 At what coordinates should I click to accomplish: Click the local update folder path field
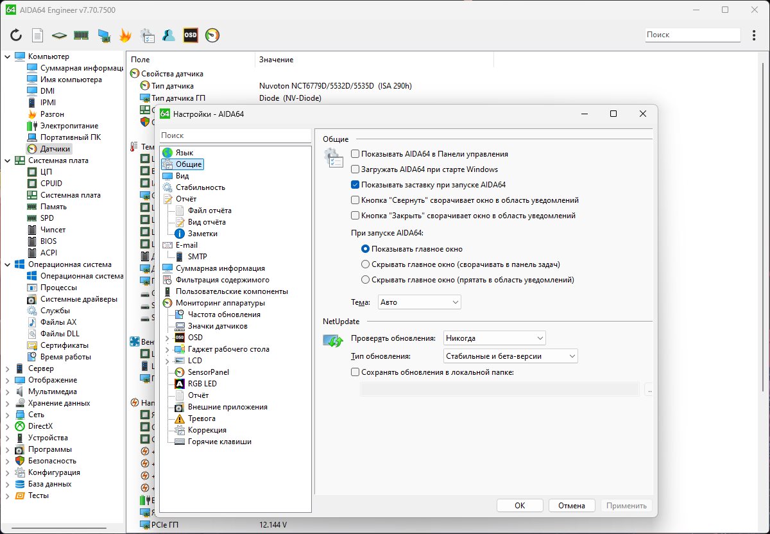501,389
